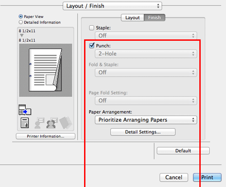
Task: Switch to the Layout tab
Action: tap(132, 18)
